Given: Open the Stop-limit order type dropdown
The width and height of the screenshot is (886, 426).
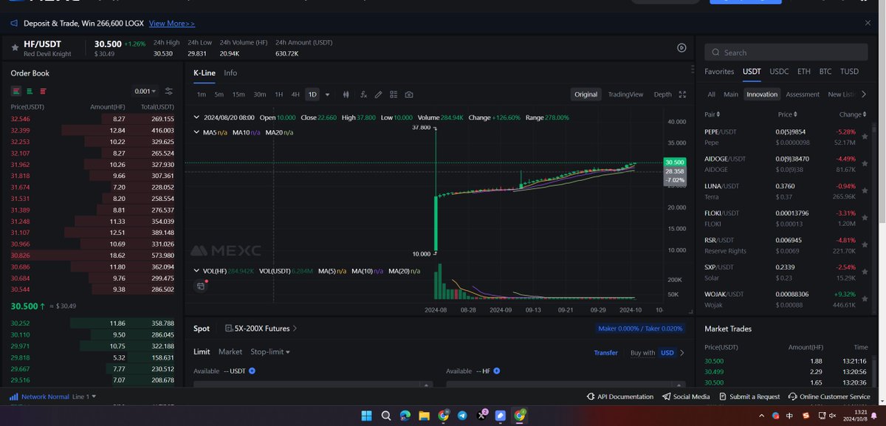Looking at the screenshot, I should tap(270, 351).
